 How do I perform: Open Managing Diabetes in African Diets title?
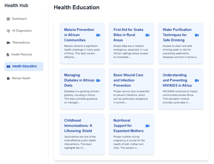click(x=79, y=80)
